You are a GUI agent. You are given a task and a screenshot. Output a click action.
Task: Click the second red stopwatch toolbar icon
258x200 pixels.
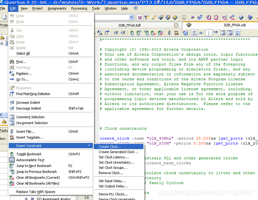click(x=216, y=17)
